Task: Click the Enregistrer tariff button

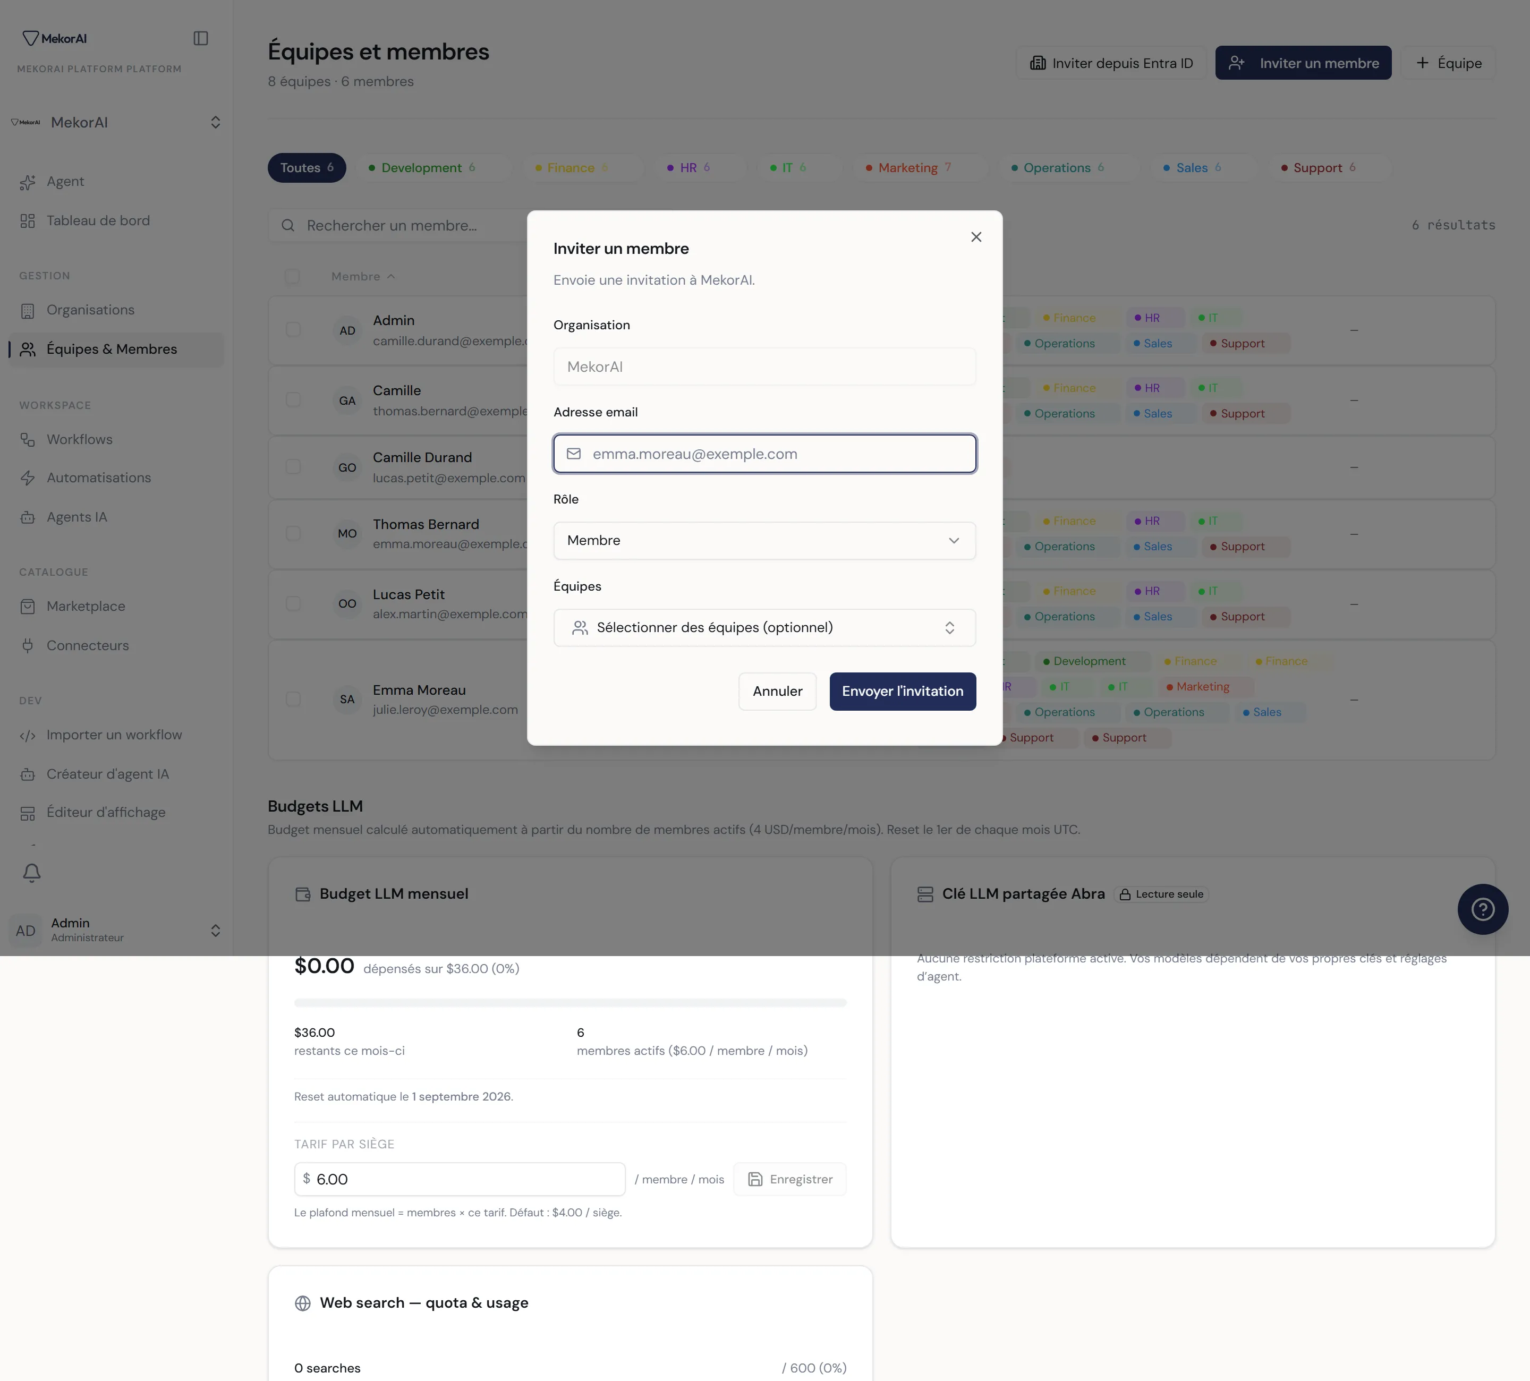Action: 790,1179
